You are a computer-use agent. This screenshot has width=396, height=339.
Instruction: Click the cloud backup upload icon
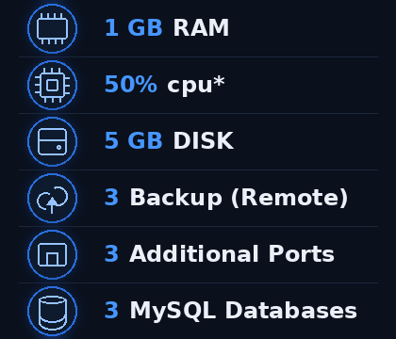52,198
